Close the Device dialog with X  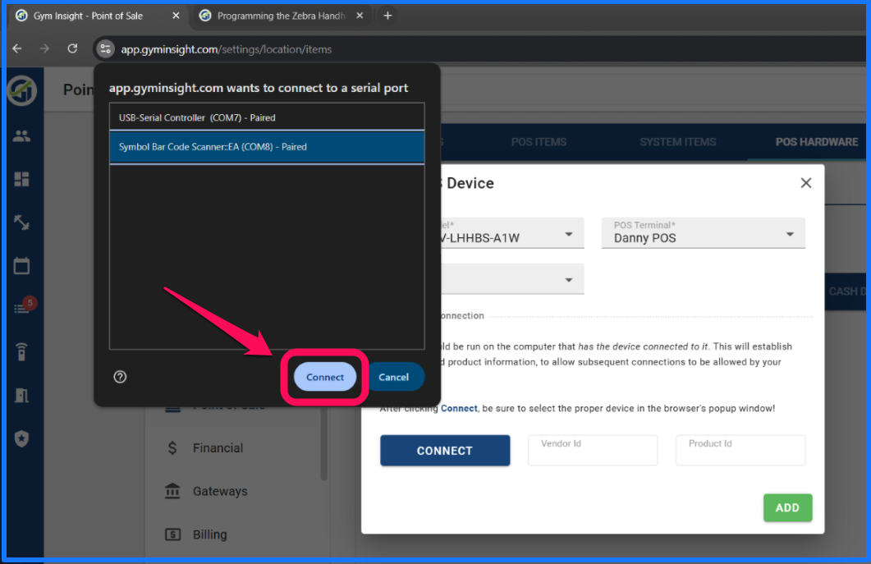pos(805,183)
